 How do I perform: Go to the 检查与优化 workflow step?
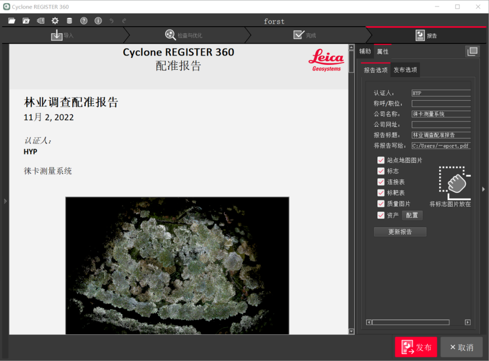pyautogui.click(x=184, y=35)
